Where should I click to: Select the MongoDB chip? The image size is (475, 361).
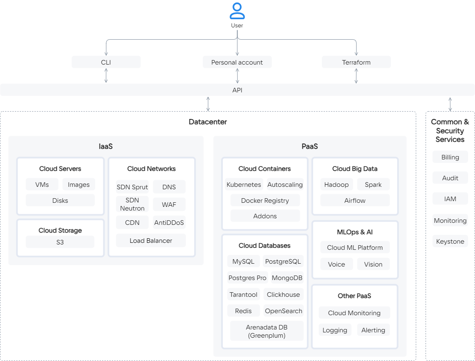287,278
